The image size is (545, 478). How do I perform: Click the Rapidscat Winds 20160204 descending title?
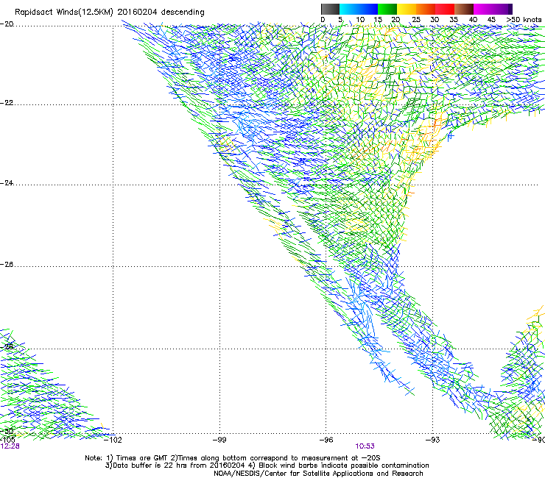click(110, 13)
